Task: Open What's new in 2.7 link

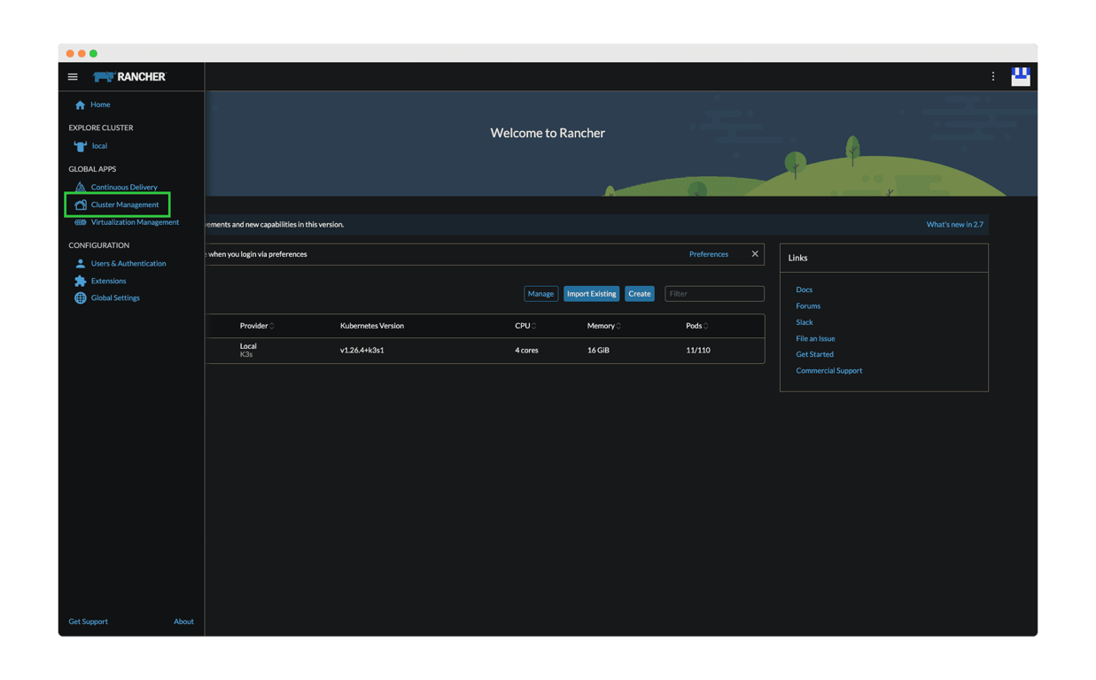Action: pos(954,225)
